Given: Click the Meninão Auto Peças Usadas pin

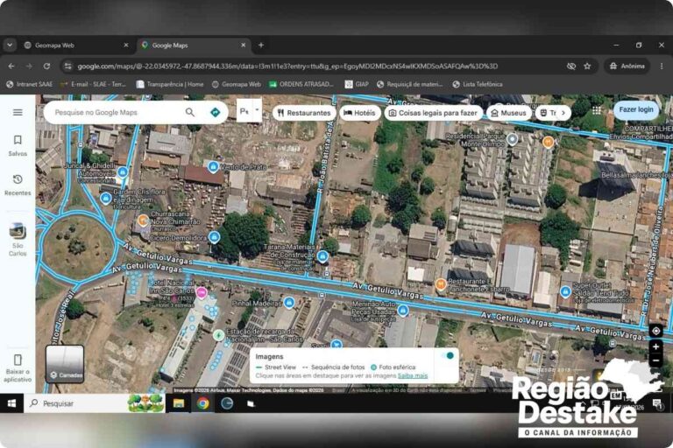Looking at the screenshot, I should click(x=402, y=310).
